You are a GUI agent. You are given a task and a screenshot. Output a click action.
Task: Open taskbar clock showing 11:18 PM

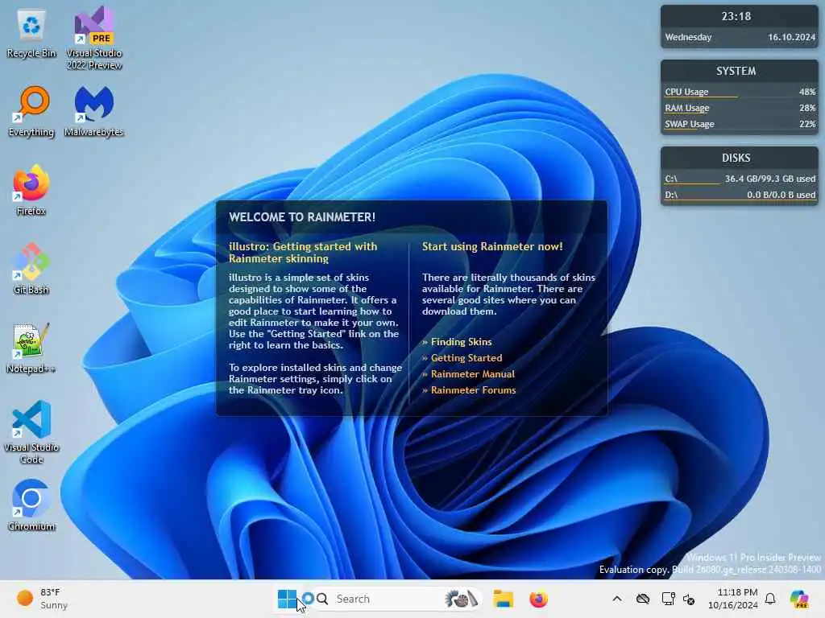733,599
